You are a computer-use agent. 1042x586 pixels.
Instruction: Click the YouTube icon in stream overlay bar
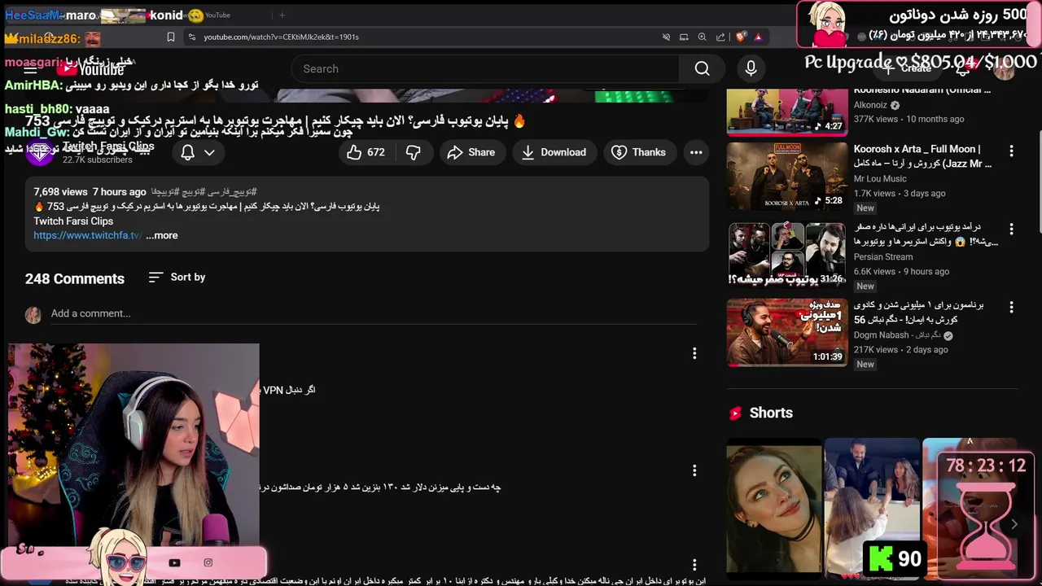[x=174, y=562]
